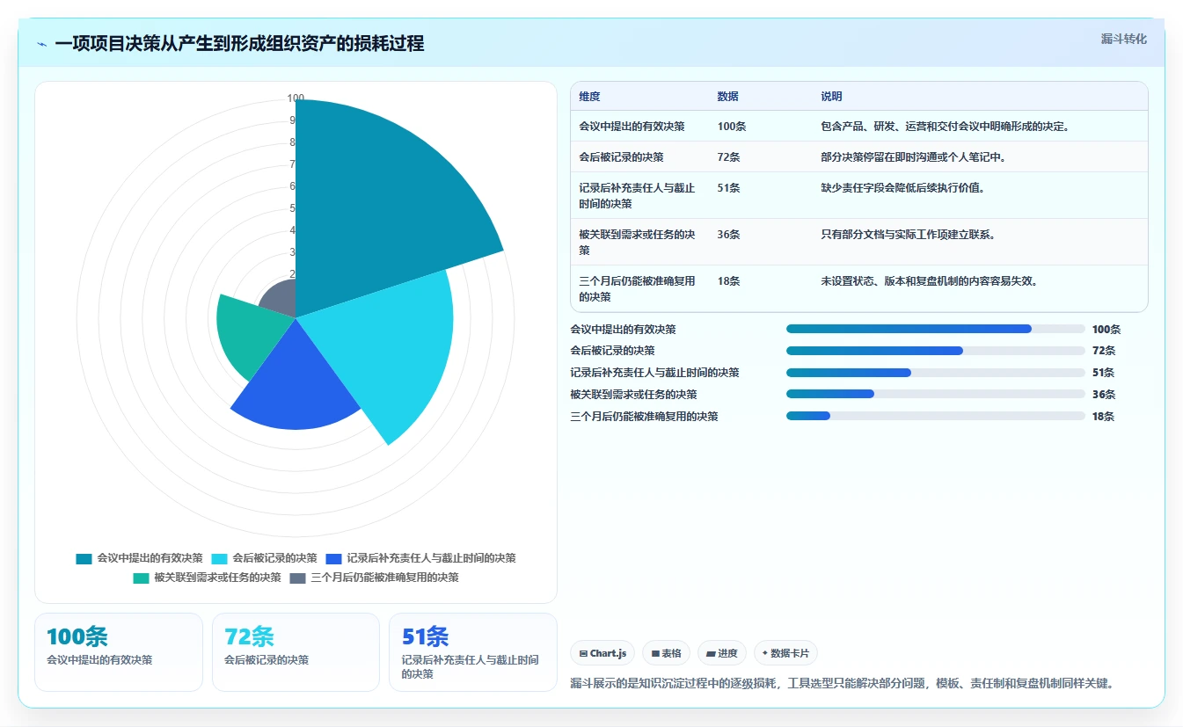Click the lightning icon beside the title

coord(42,44)
